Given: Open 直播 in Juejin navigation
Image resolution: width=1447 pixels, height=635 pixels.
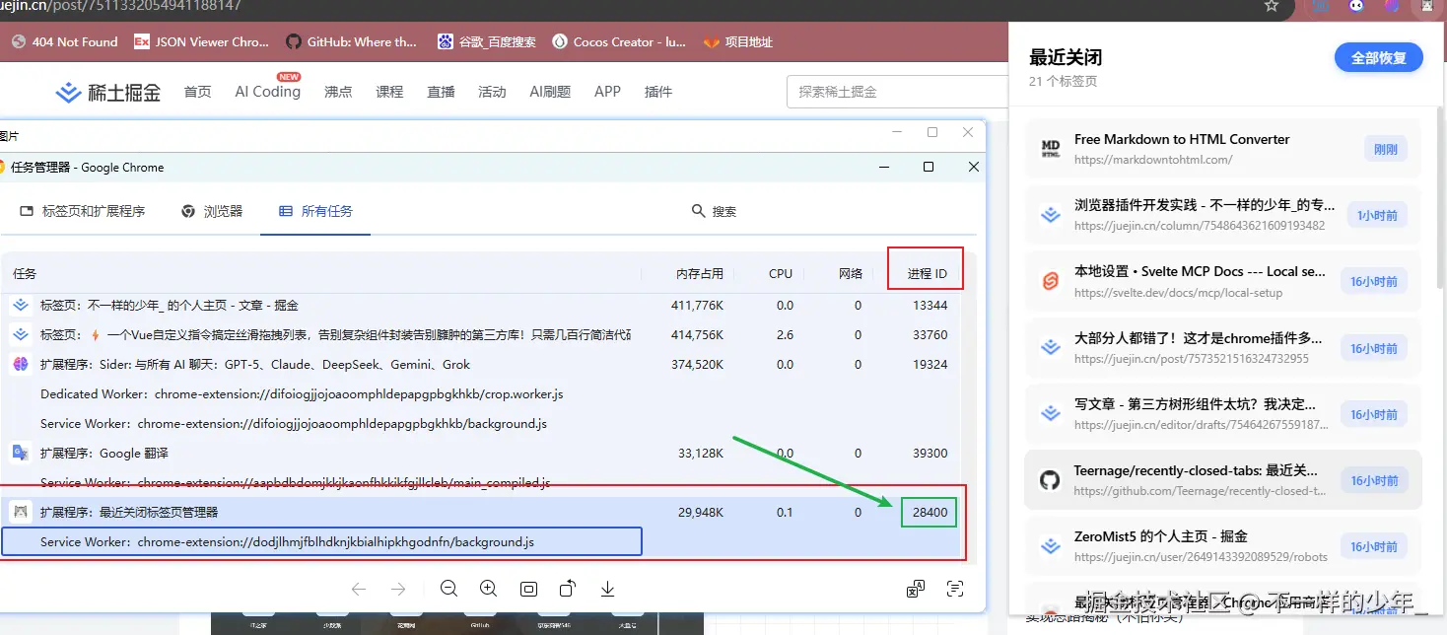Looking at the screenshot, I should (441, 92).
